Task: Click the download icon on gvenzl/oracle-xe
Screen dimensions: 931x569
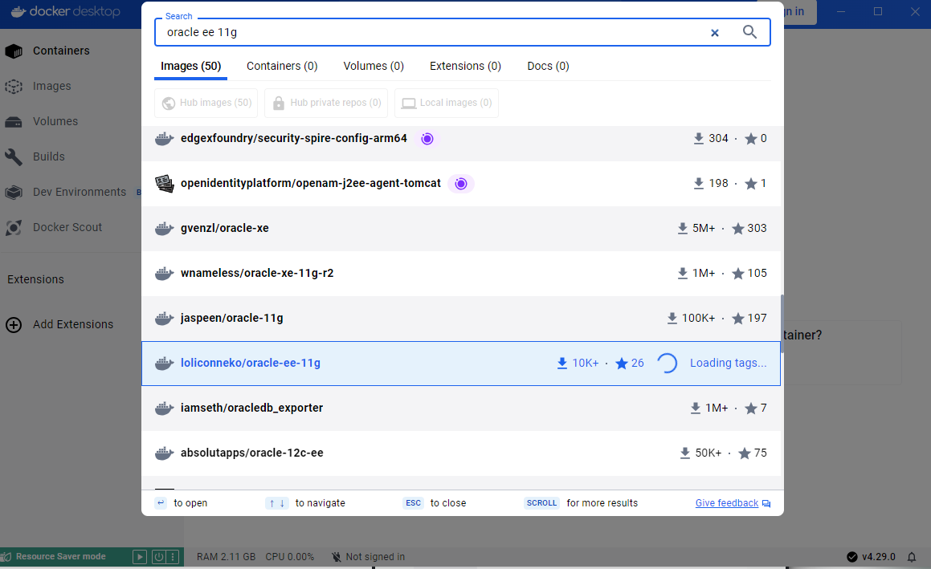Action: pos(682,229)
